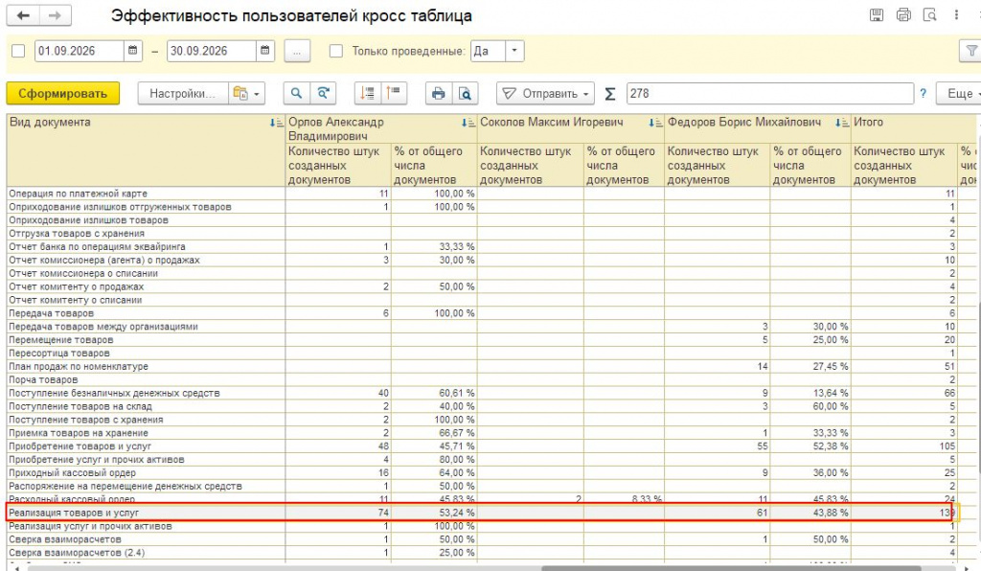Enable the Только проведенные checkbox

(x=336, y=51)
